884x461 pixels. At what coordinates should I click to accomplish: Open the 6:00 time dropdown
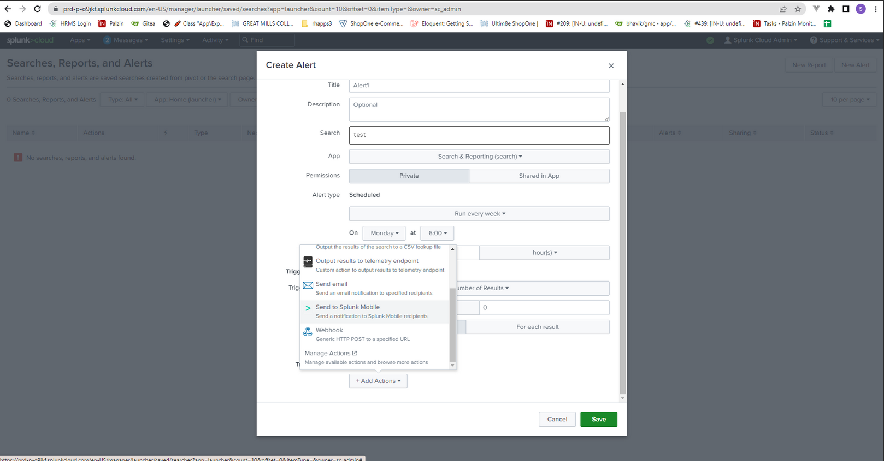[437, 233]
